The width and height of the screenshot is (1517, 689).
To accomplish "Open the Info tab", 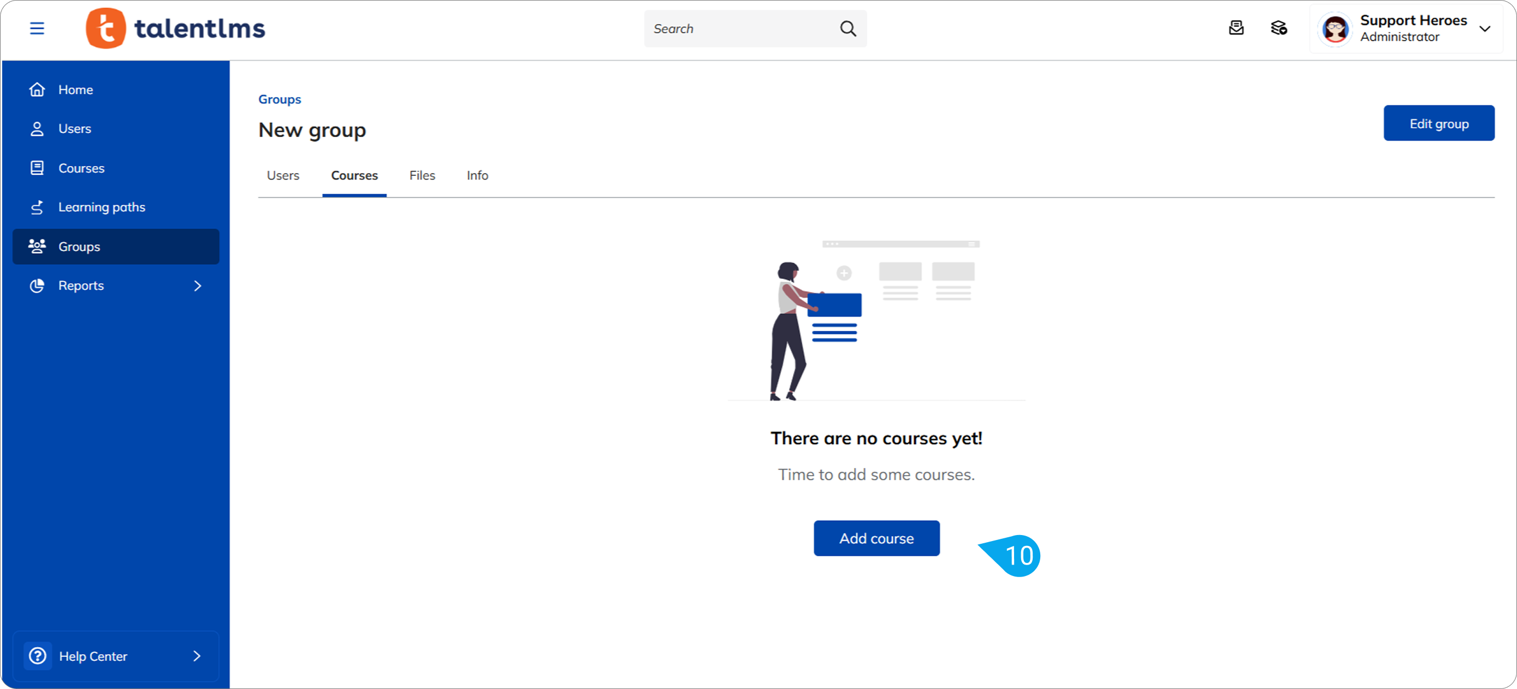I will (x=477, y=175).
